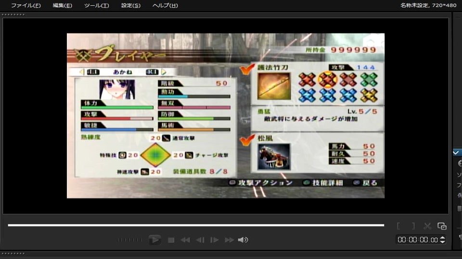Viewport: 462px width, 259px height.
Task: Step forward one frame
Action: (x=214, y=240)
